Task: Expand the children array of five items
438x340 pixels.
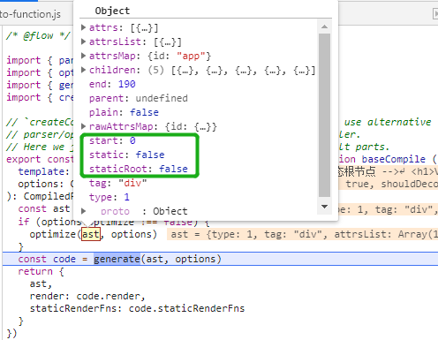Action: tap(84, 70)
